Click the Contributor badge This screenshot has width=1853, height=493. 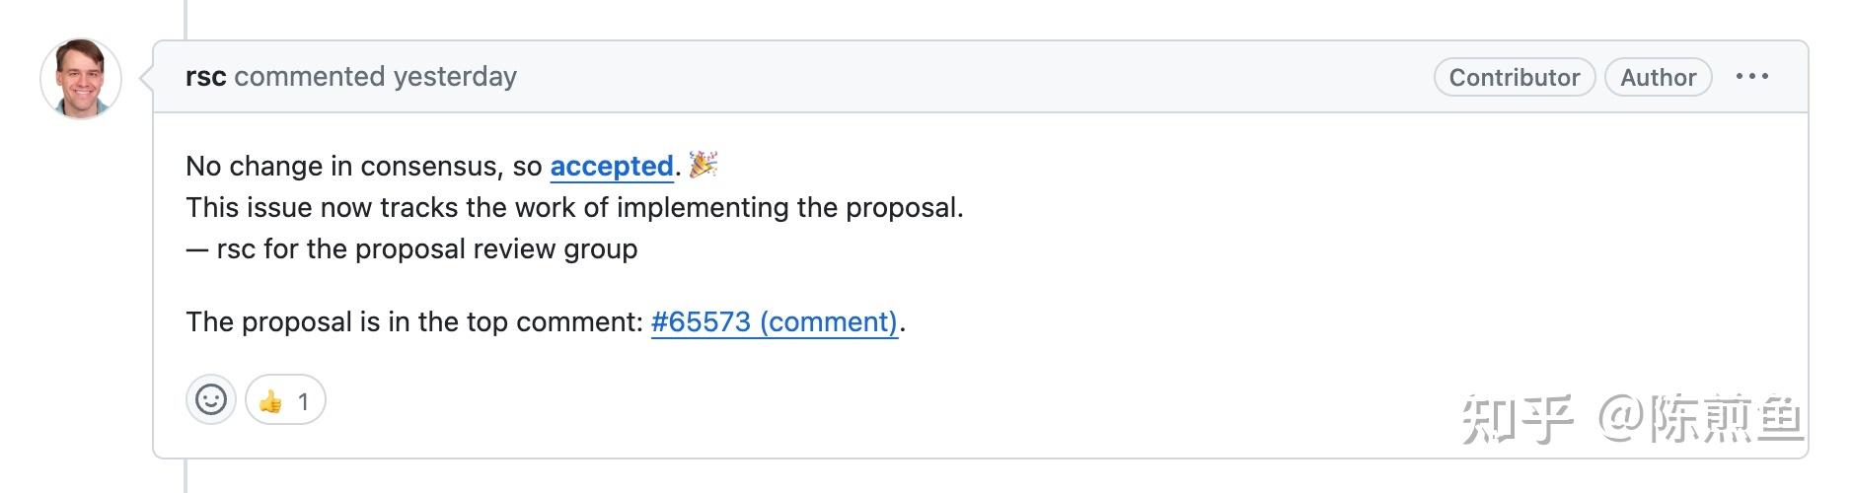[1515, 77]
